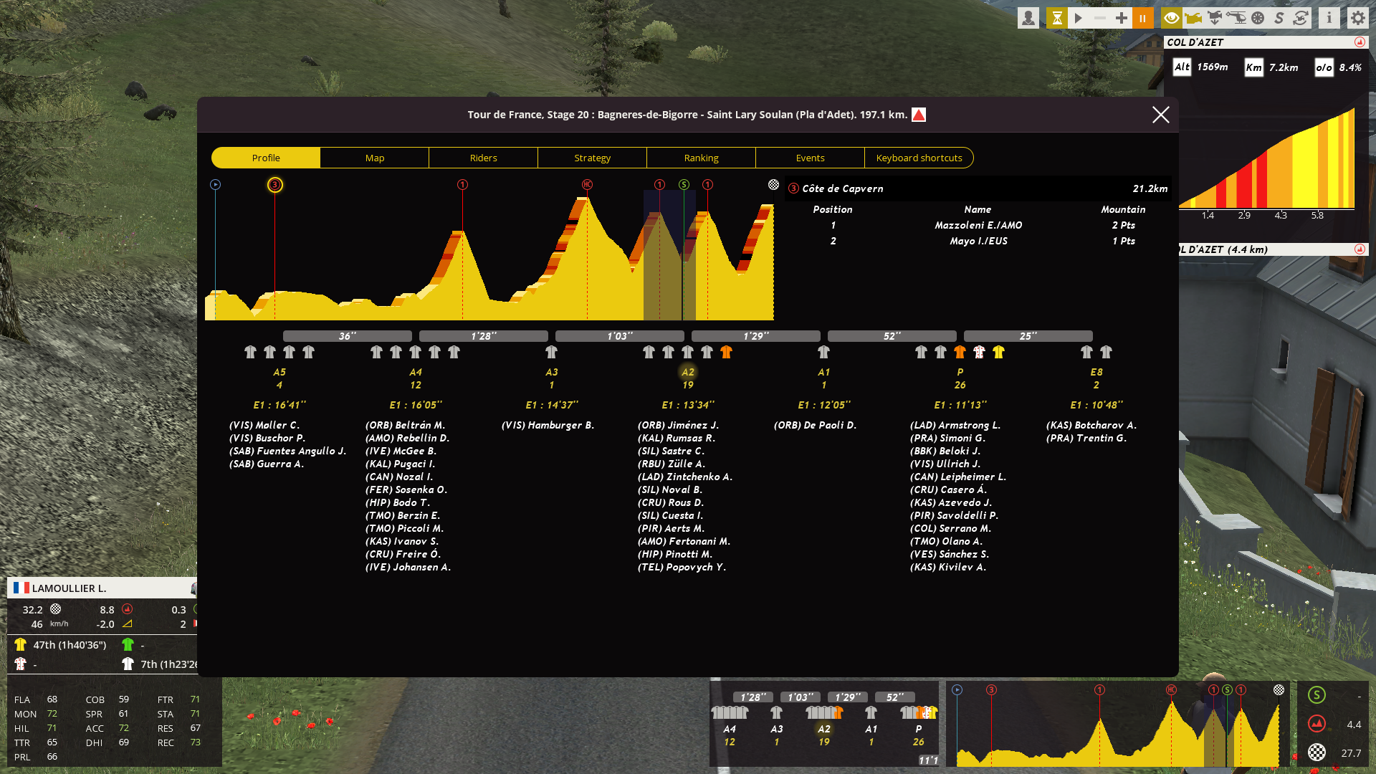Switch to the helicopter camera view
The height and width of the screenshot is (774, 1376).
coord(1236,18)
